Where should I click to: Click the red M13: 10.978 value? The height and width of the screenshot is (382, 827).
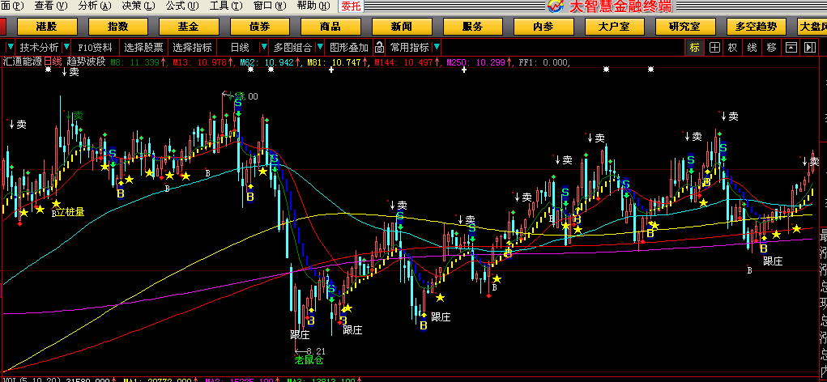pos(202,62)
